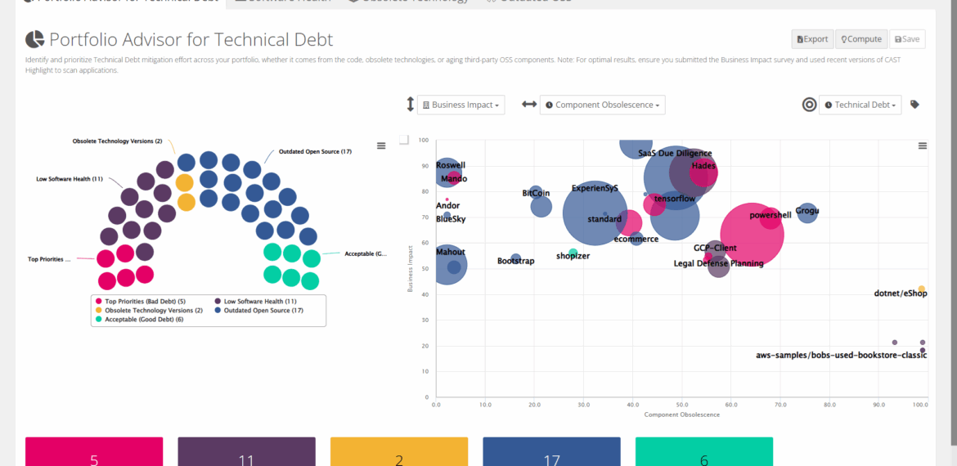
Task: Click the pink legend marker for Top Priorities
Action: (x=99, y=302)
